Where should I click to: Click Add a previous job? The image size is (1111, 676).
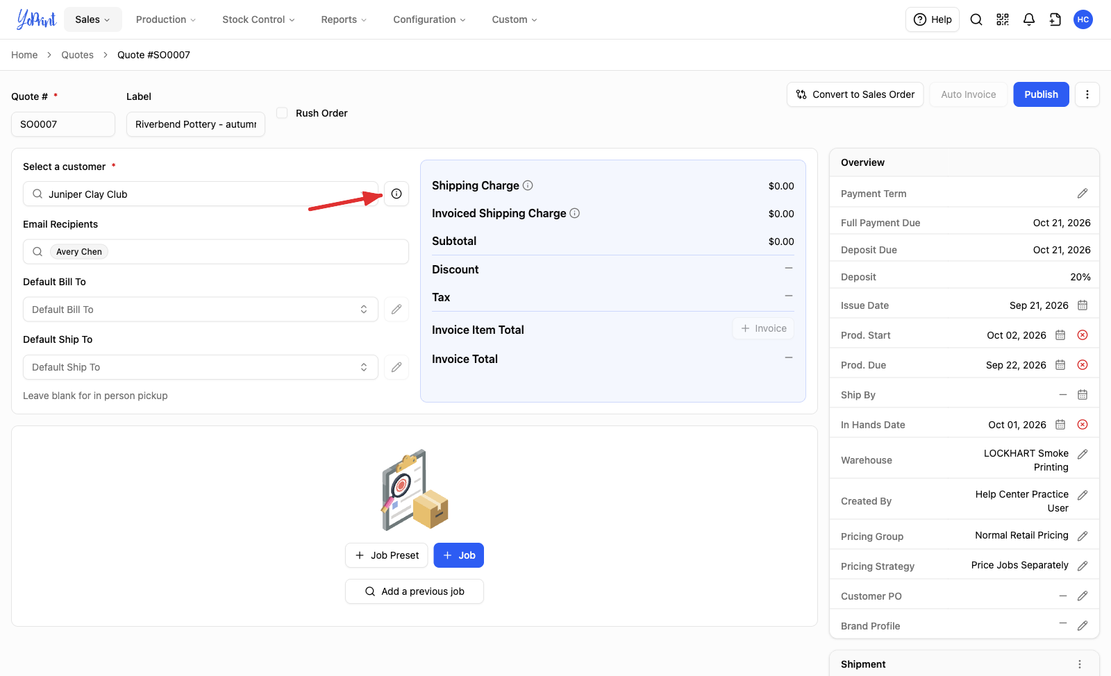coord(415,591)
